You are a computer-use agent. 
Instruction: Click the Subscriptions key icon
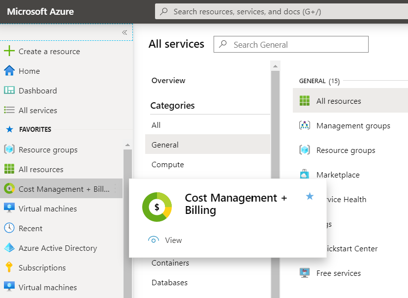click(x=9, y=268)
